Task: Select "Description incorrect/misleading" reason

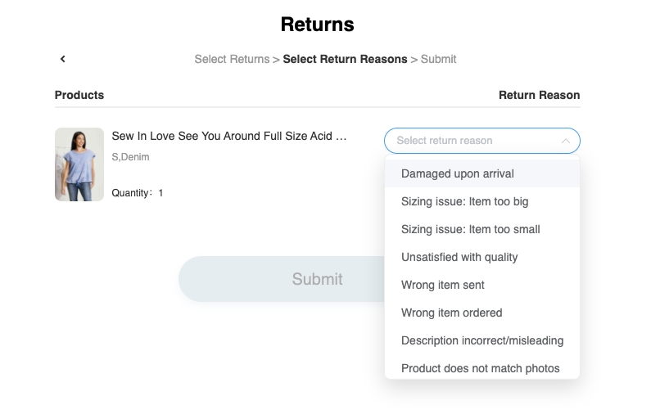Action: (x=482, y=340)
